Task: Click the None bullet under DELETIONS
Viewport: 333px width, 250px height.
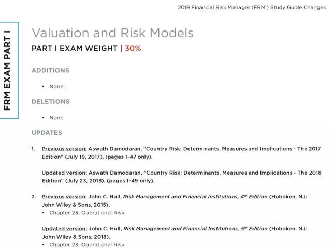Action: pos(56,118)
